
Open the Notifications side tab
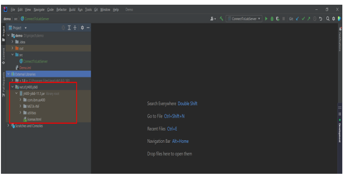pos(340,39)
